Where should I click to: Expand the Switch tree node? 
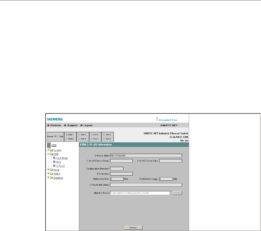click(48, 173)
